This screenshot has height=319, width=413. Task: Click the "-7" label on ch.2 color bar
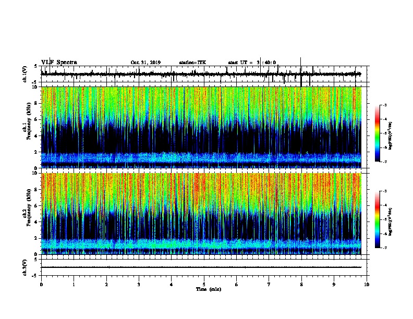(384, 248)
